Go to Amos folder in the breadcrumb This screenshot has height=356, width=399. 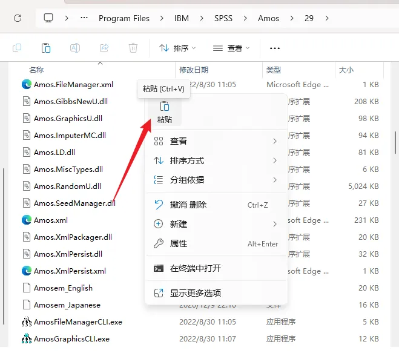[x=268, y=18]
